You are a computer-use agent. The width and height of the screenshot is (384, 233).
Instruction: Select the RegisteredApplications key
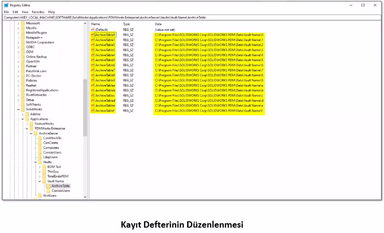(x=42, y=90)
